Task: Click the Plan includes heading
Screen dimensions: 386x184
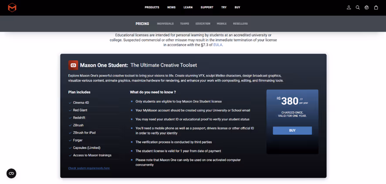Action: (x=79, y=92)
